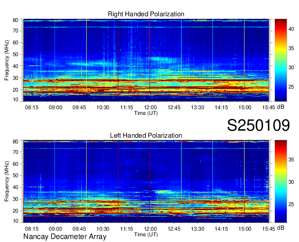Click 15:00 tick under Right Handed plot
Viewport: 299px width, 242px height.
(245, 107)
